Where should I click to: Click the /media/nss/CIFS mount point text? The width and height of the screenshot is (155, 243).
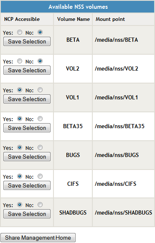click(x=115, y=184)
